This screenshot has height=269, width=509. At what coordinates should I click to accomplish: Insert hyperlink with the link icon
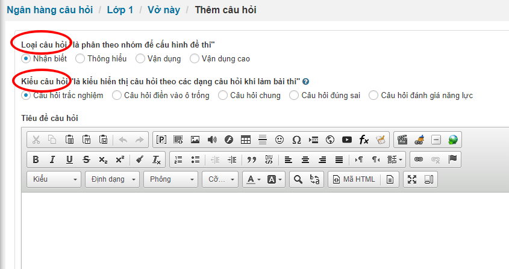tap(419, 159)
